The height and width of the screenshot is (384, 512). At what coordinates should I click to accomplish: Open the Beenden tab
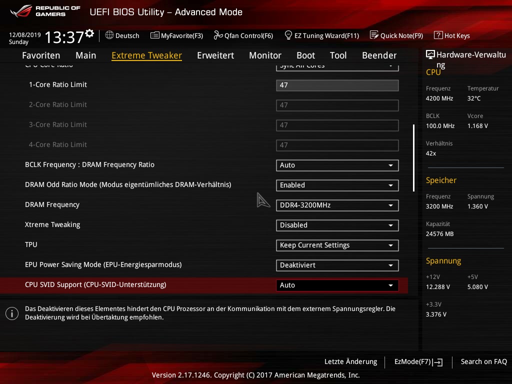coord(379,55)
